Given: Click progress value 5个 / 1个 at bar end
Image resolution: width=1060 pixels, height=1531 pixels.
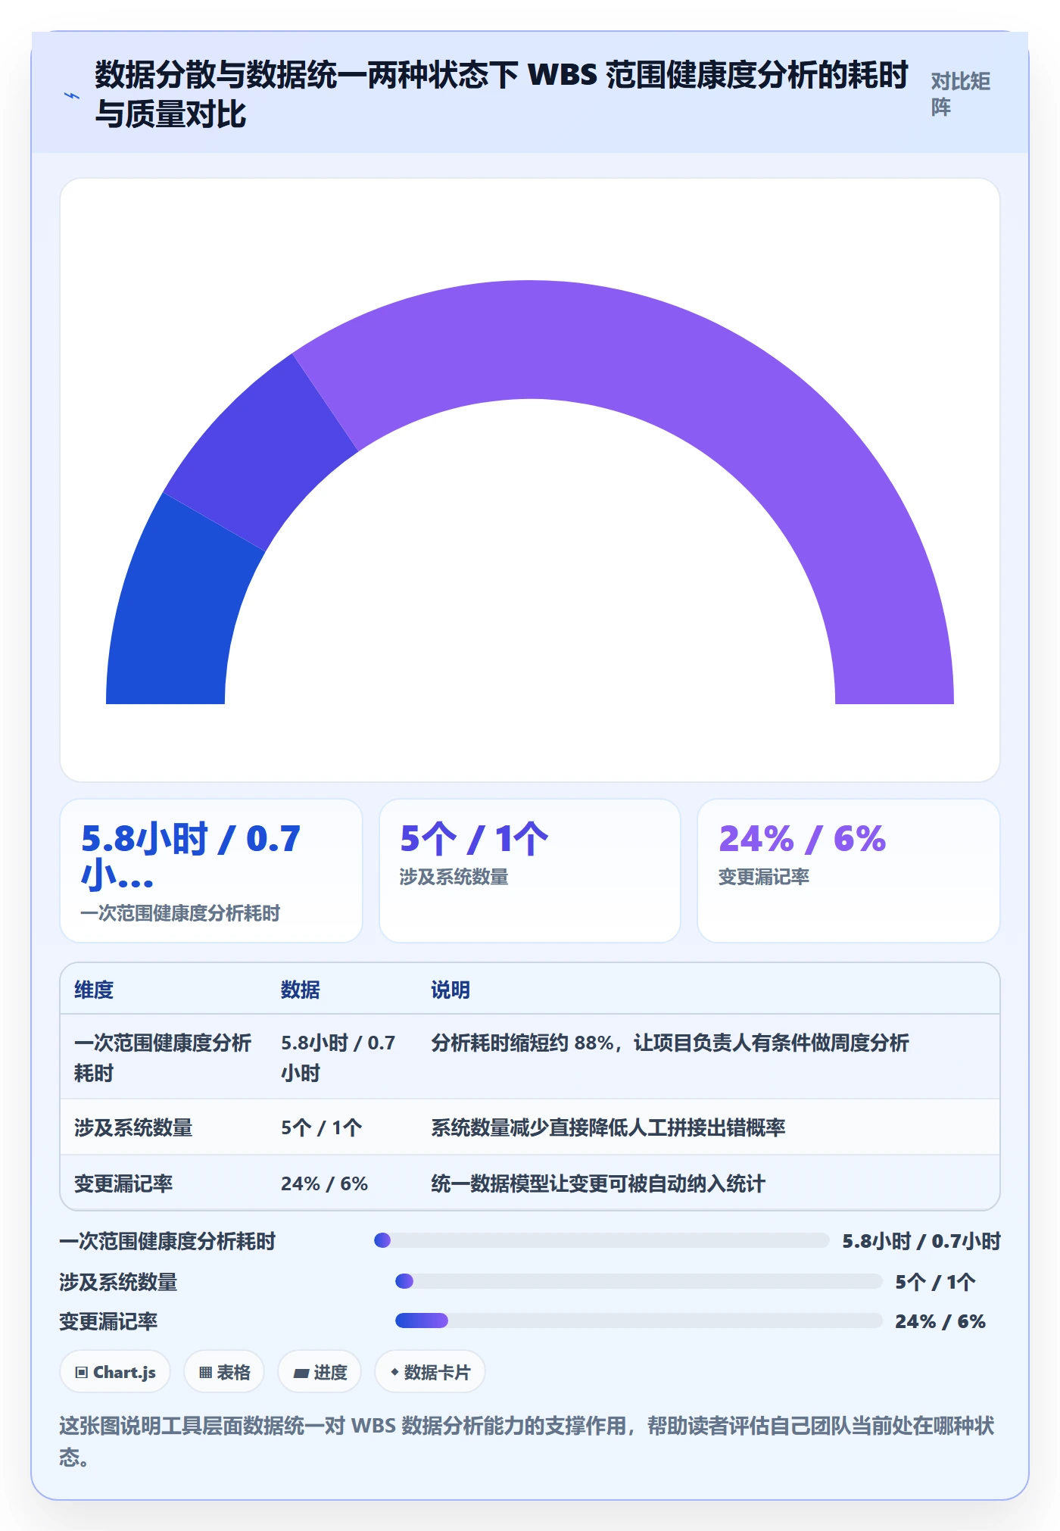Looking at the screenshot, I should (x=935, y=1282).
